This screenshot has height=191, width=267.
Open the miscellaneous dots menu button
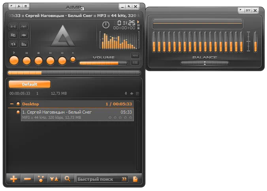point(41,179)
